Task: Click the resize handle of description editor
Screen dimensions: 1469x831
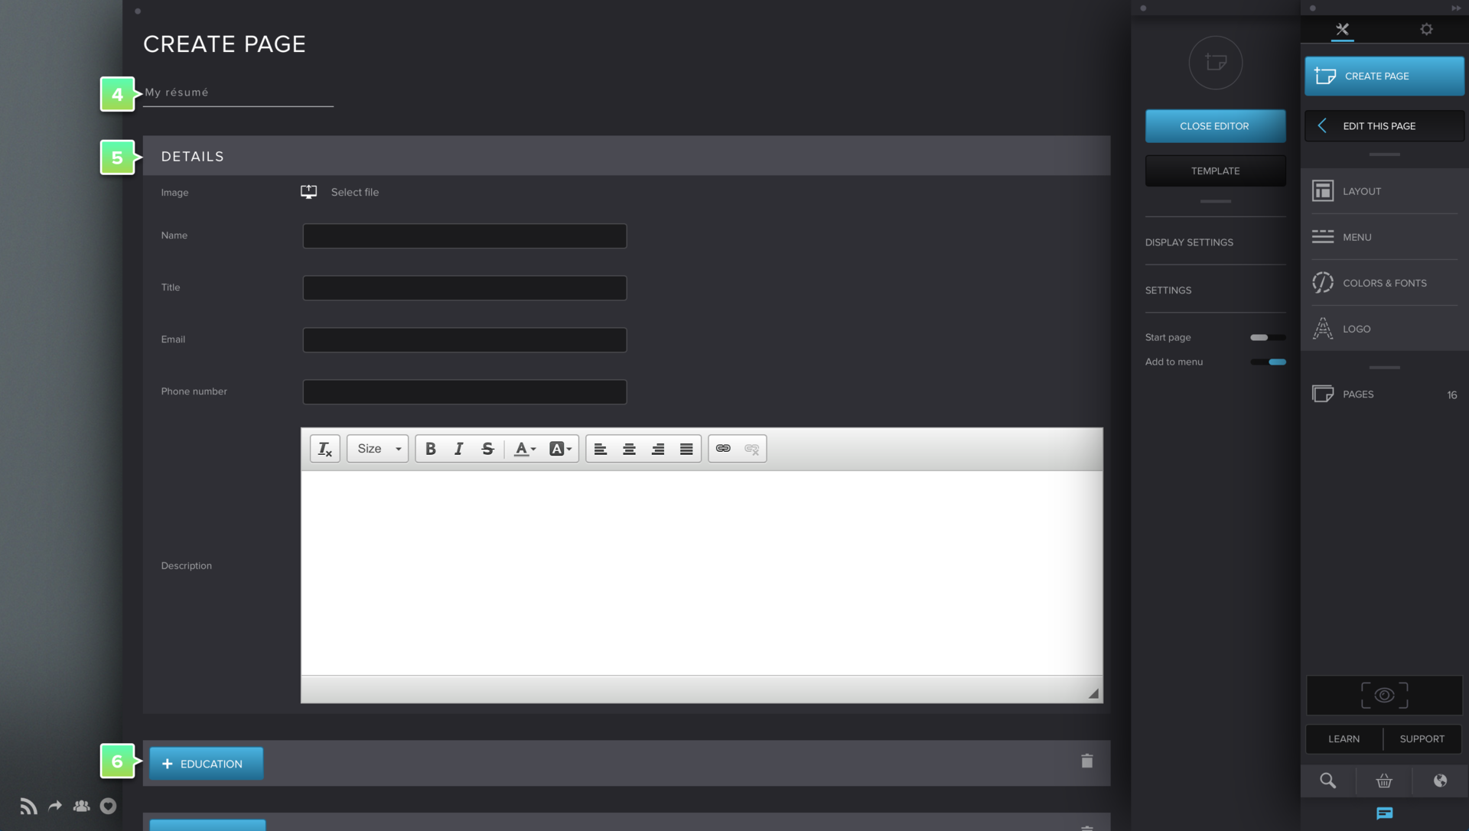Action: coord(1093,693)
